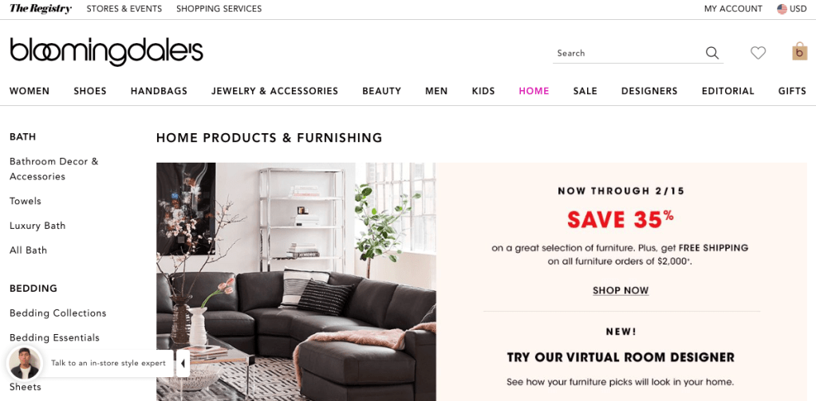
Task: Collapse the style expert chat arrow
Action: click(x=183, y=364)
